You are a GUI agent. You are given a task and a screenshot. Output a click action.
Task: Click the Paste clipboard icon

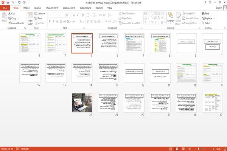pyautogui.click(x=4, y=16)
